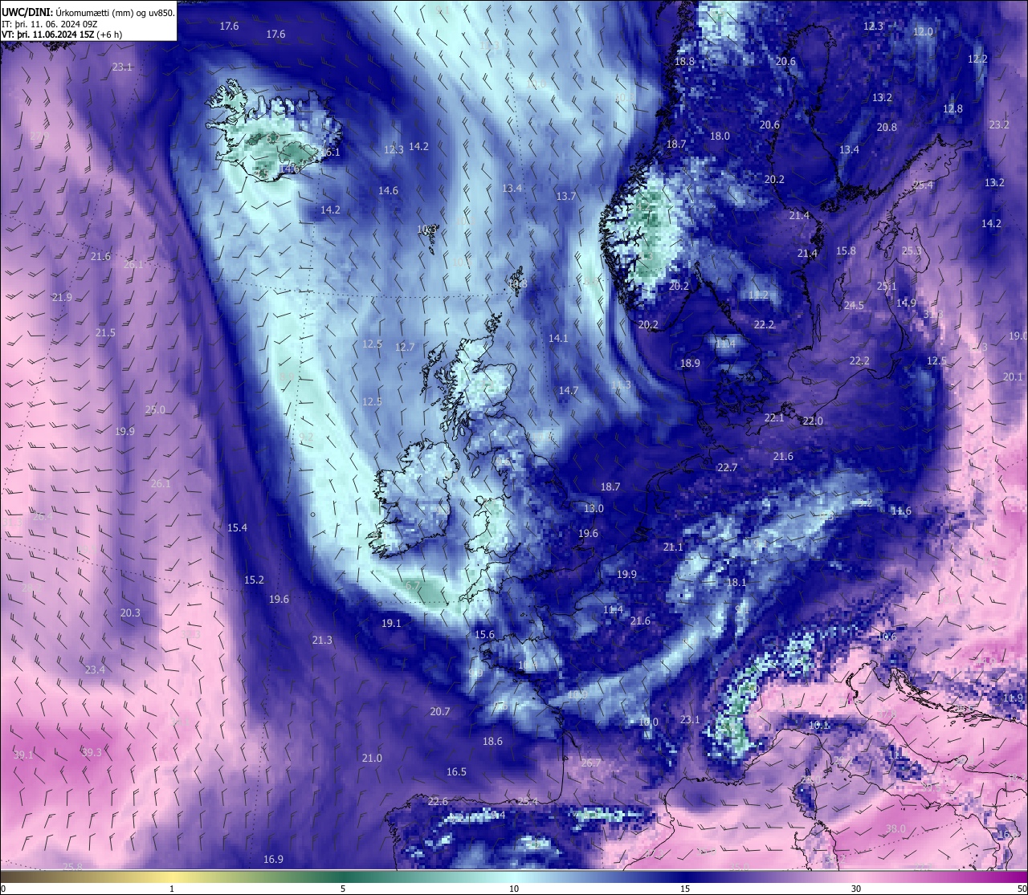Click the value '21.3' in the Atlantic

322,641
